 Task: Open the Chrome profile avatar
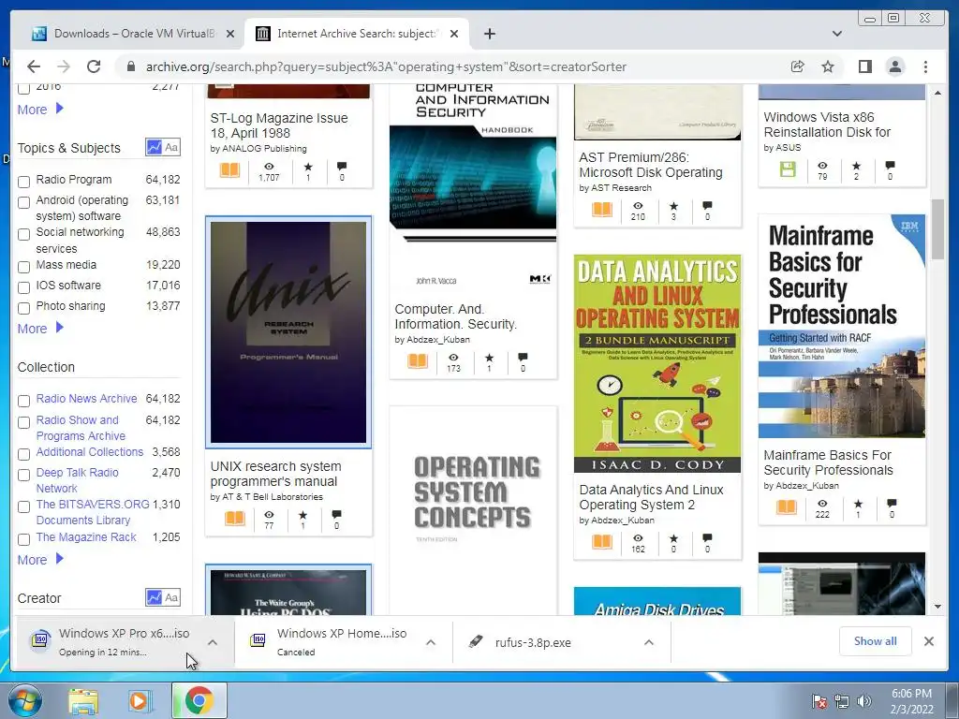point(895,66)
